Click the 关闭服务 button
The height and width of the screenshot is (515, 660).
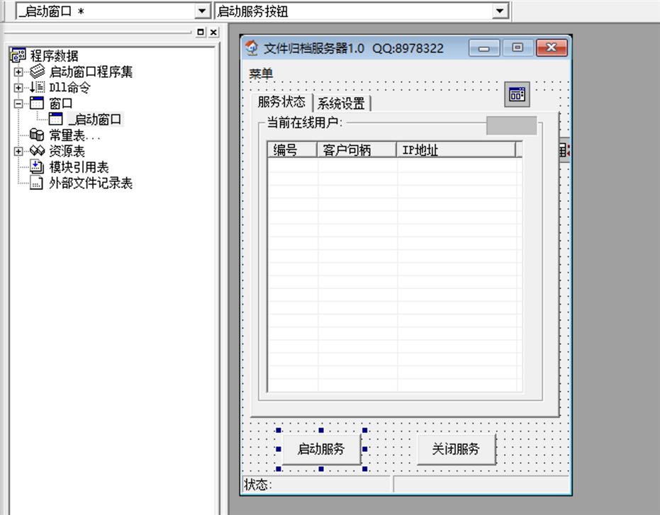(456, 449)
